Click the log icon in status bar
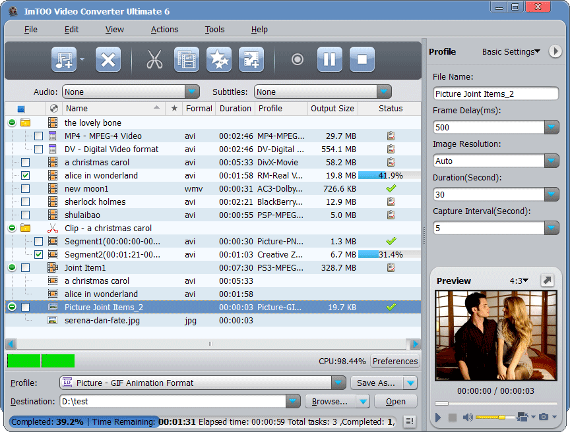 pyautogui.click(x=409, y=421)
